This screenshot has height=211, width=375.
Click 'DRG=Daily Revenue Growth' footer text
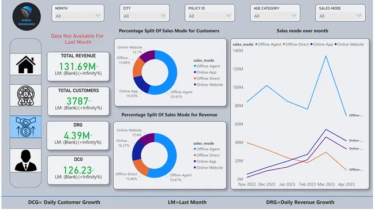pyautogui.click(x=300, y=202)
